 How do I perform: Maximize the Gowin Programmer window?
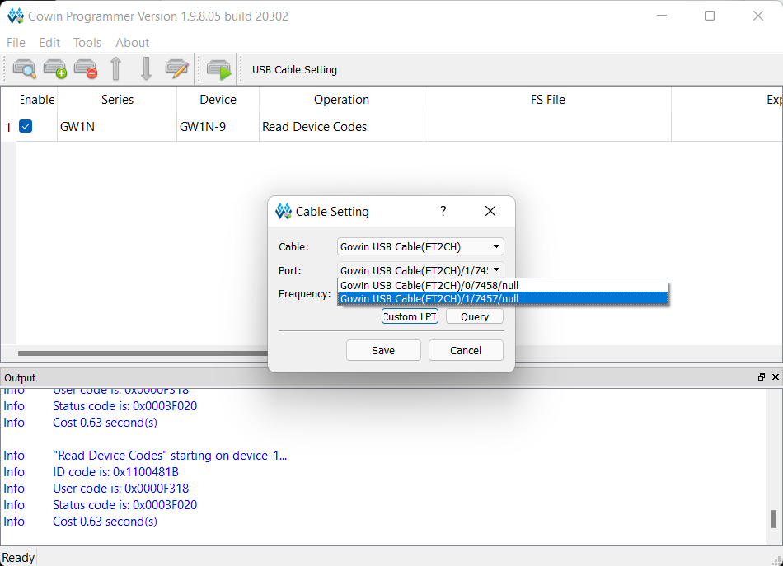(x=710, y=16)
